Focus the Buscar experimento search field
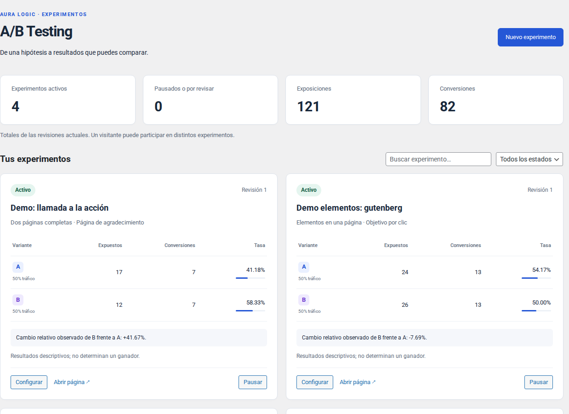Image resolution: width=569 pixels, height=414 pixels. coord(438,159)
